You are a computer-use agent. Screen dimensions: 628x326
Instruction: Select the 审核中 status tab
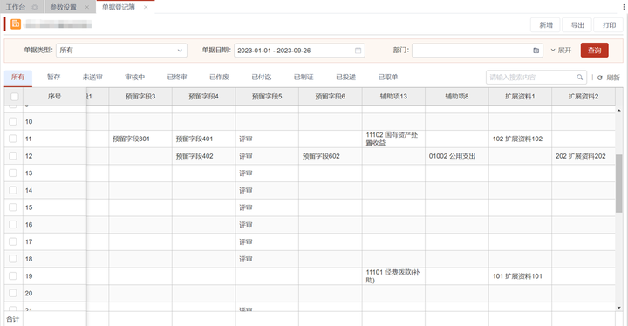[134, 78]
